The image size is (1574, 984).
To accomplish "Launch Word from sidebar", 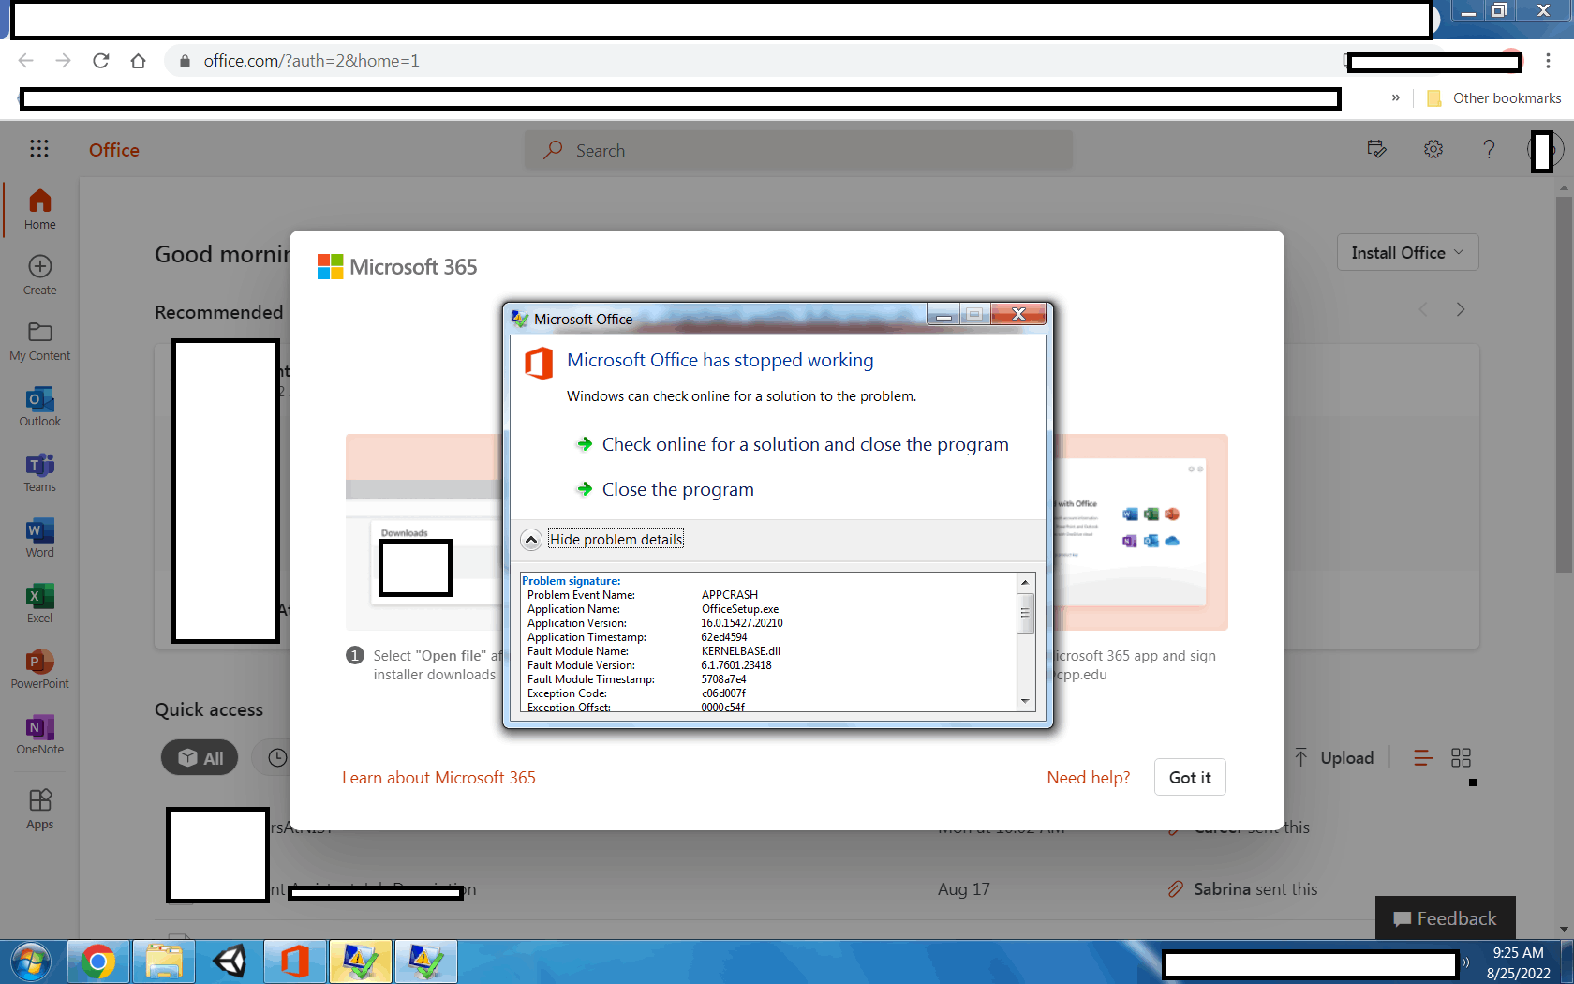I will pyautogui.click(x=39, y=538).
